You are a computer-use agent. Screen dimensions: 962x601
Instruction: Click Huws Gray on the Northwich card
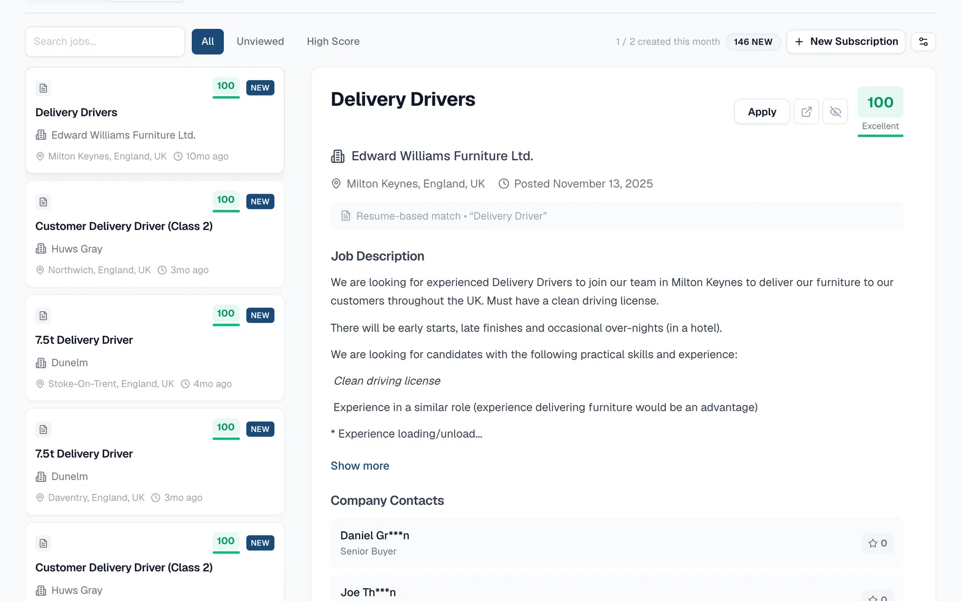point(77,249)
